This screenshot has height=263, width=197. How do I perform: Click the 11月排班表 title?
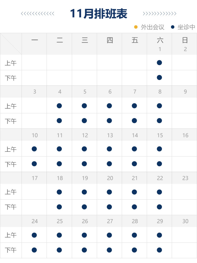pos(99,14)
